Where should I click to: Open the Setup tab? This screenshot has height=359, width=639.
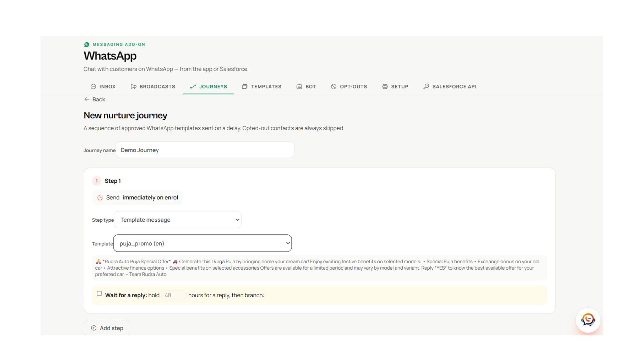click(395, 86)
